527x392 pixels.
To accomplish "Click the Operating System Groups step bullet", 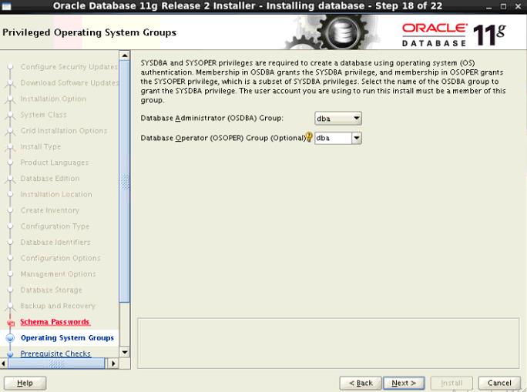I will [11, 338].
